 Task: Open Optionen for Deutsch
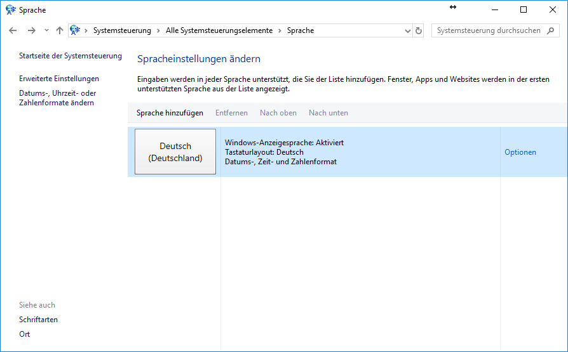520,152
